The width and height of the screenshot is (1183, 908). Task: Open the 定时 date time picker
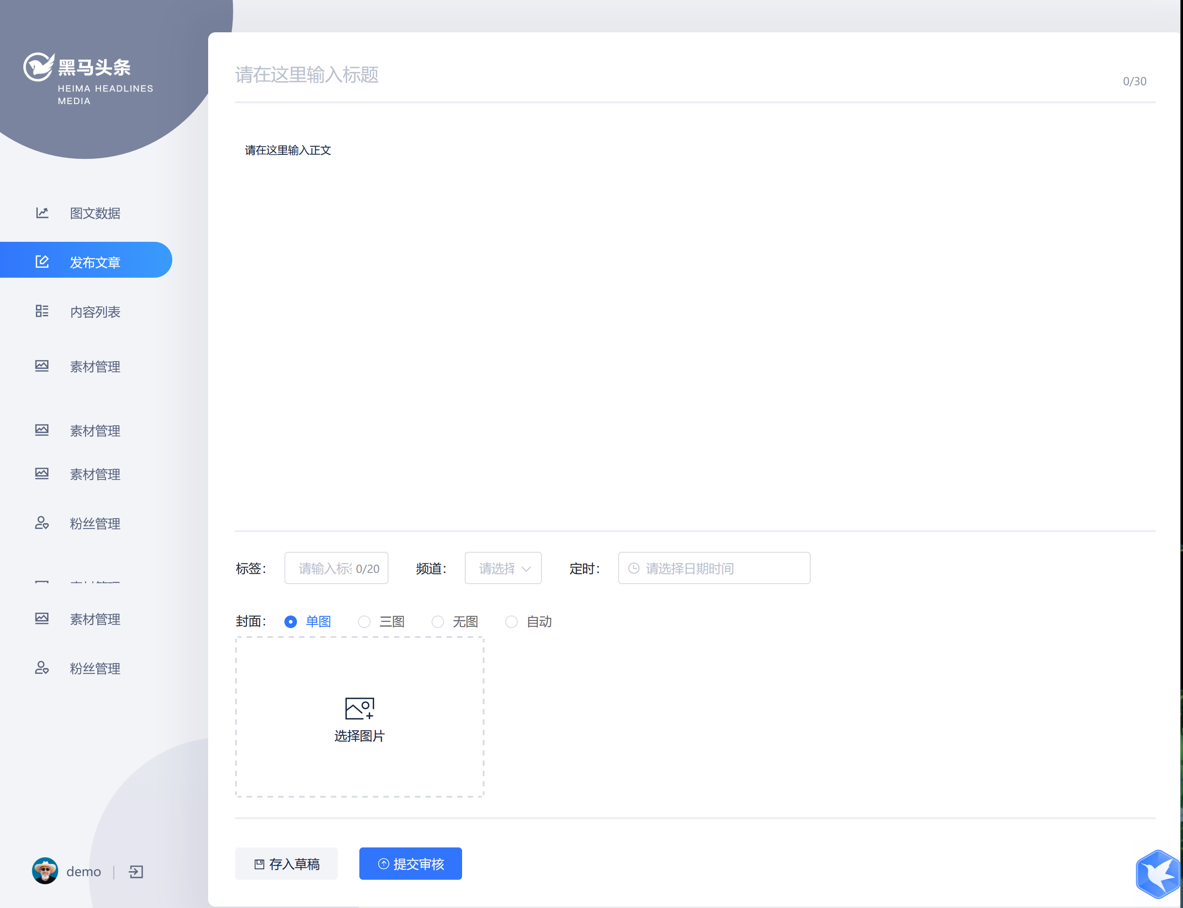(x=713, y=568)
